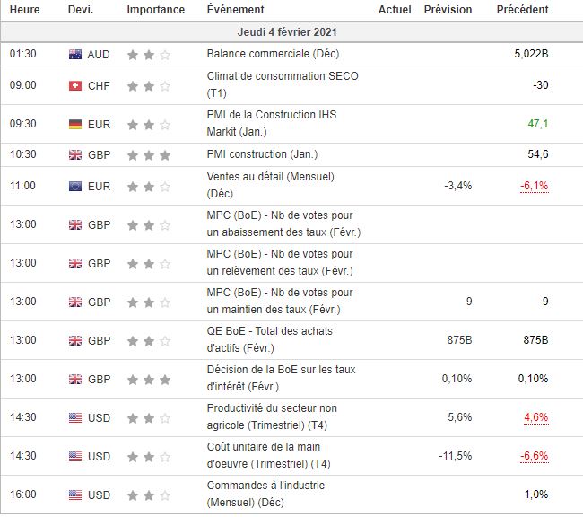Screen dimensions: 583x517
Task: Click the Swiss flag icon next to CHF
Action: pyautogui.click(x=75, y=86)
